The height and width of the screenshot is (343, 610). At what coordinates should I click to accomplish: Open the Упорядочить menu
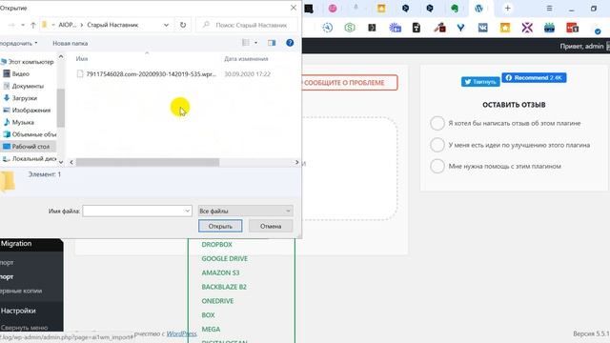(x=18, y=43)
